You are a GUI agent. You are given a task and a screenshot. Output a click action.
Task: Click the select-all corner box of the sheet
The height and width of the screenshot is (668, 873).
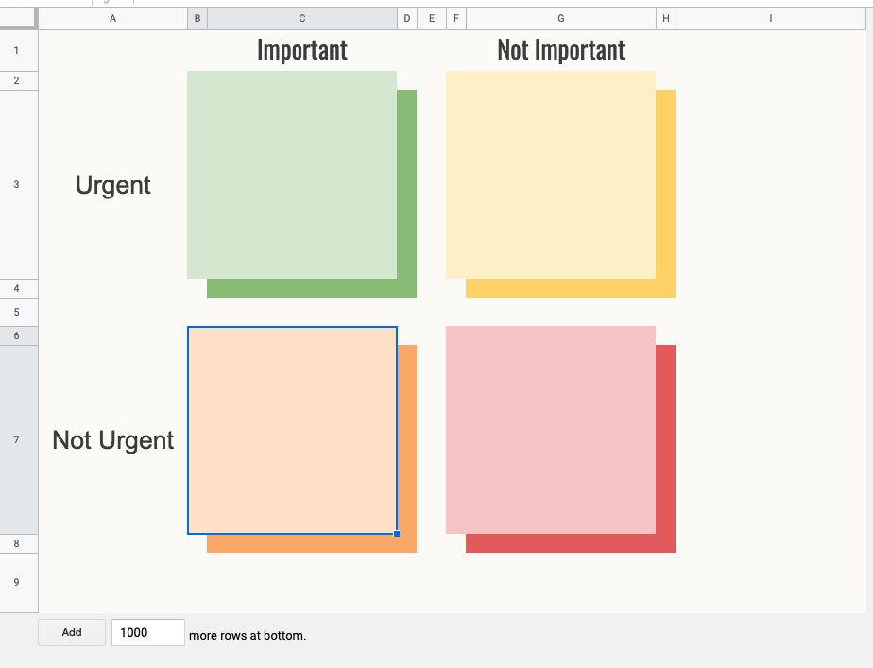point(19,18)
